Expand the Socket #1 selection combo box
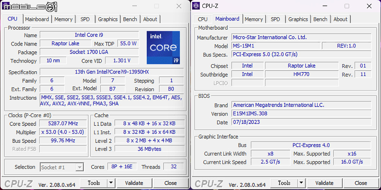The image size is (381, 190). point(62,167)
